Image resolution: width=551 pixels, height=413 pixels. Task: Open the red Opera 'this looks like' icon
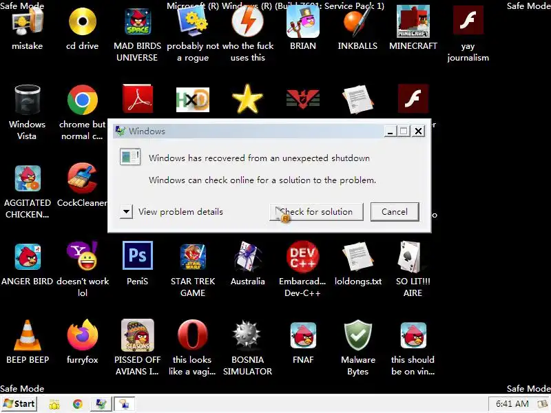[x=193, y=335]
